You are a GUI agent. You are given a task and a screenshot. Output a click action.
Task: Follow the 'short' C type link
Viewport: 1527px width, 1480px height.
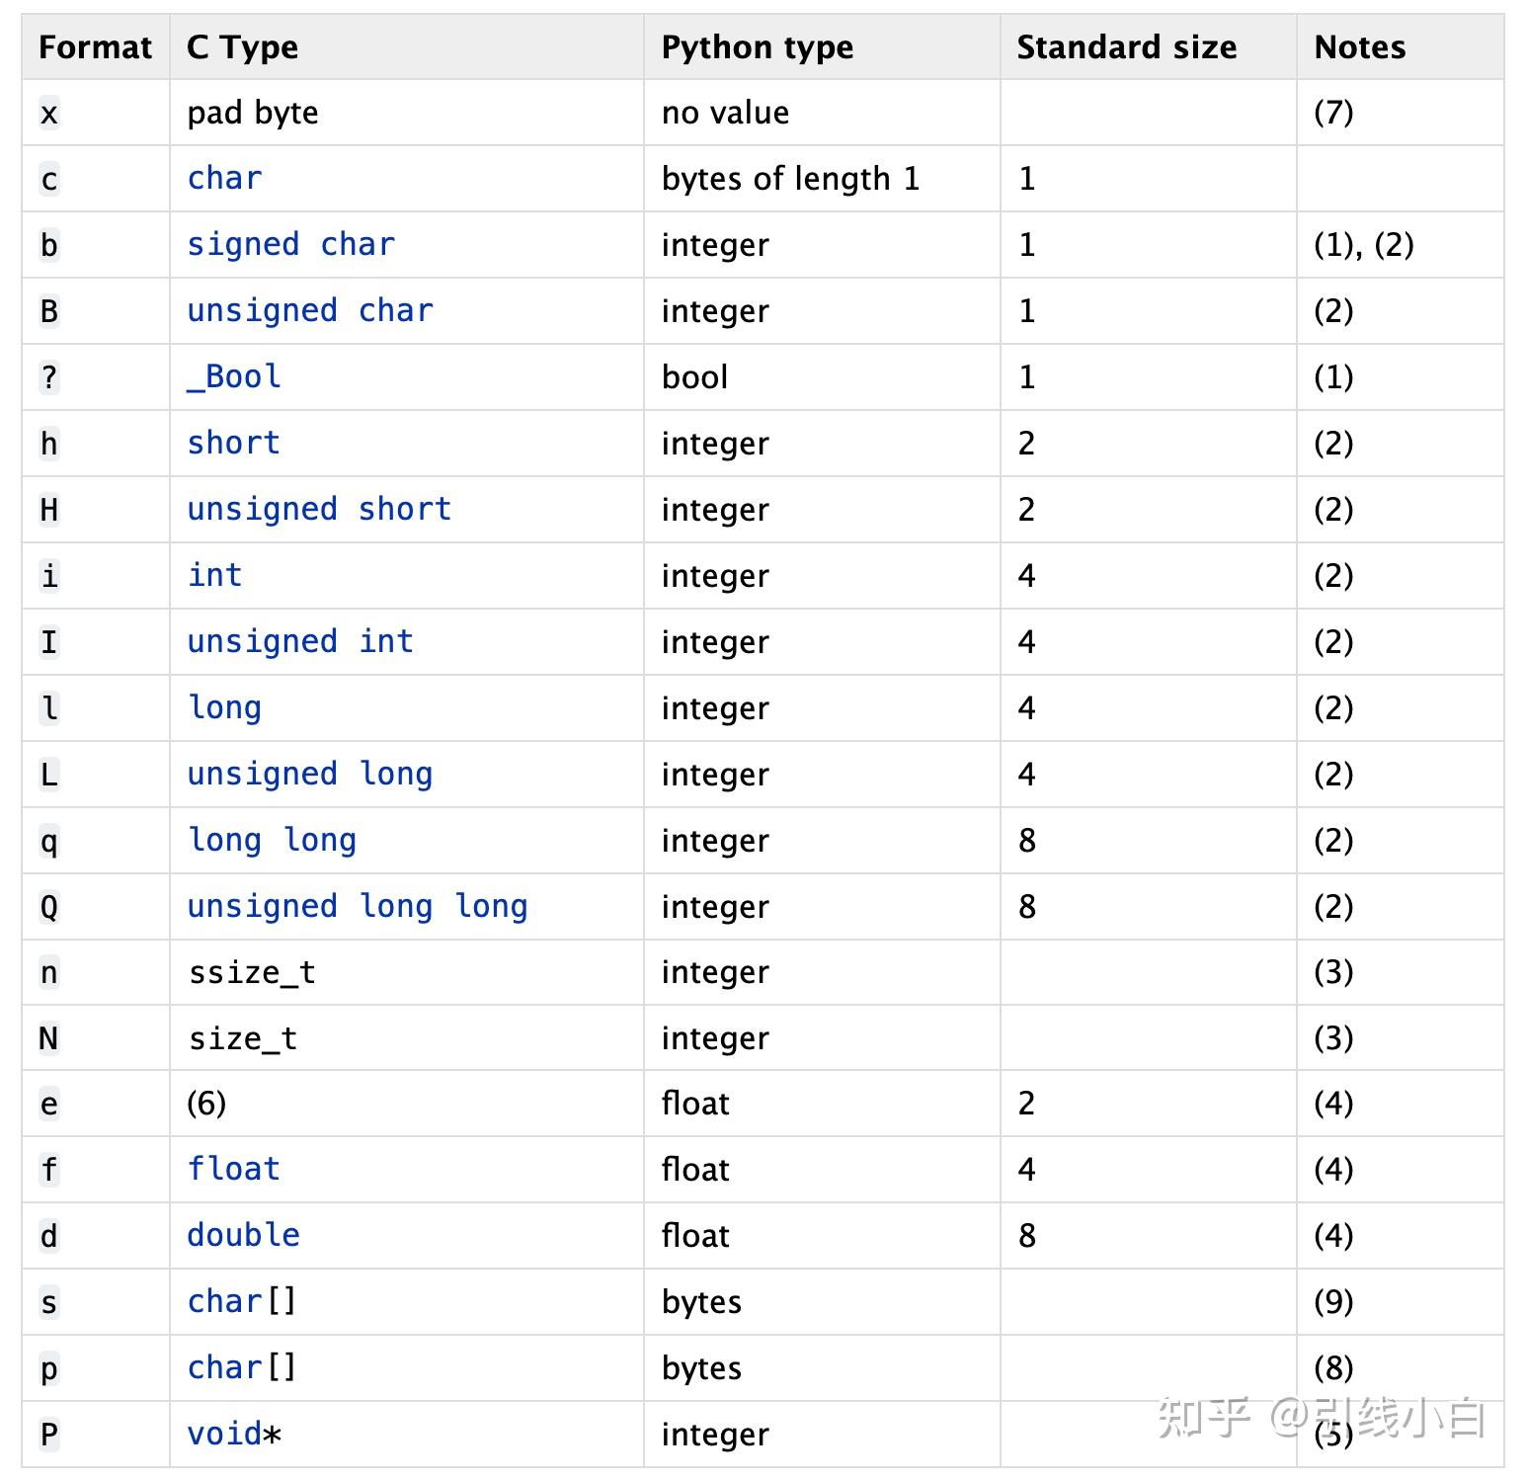(233, 443)
